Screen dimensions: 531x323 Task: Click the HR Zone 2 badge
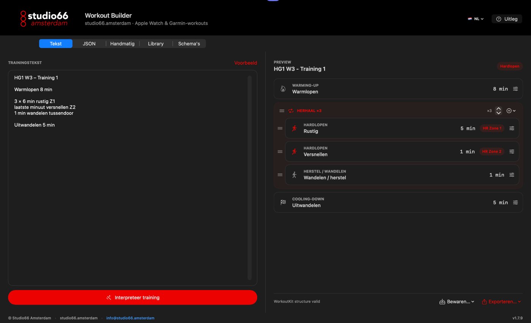(492, 151)
